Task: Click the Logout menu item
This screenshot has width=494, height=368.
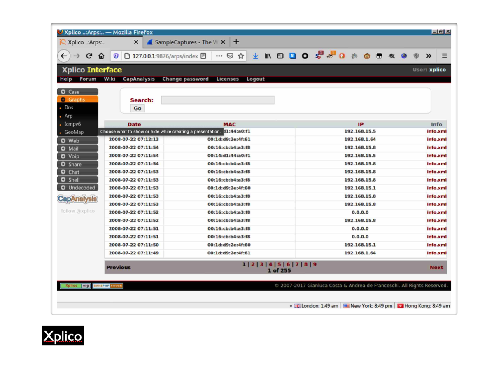Action: [x=255, y=79]
